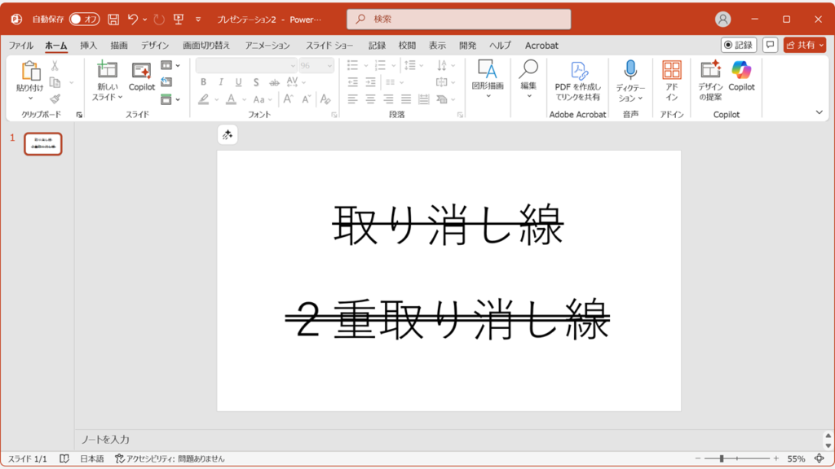The height and width of the screenshot is (469, 835).
Task: Open the font size combo box
Action: pos(316,65)
